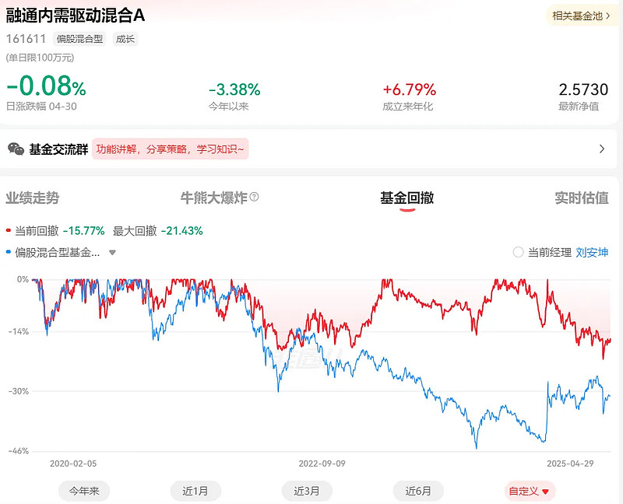Click the WeChat group chat icon

(16, 149)
